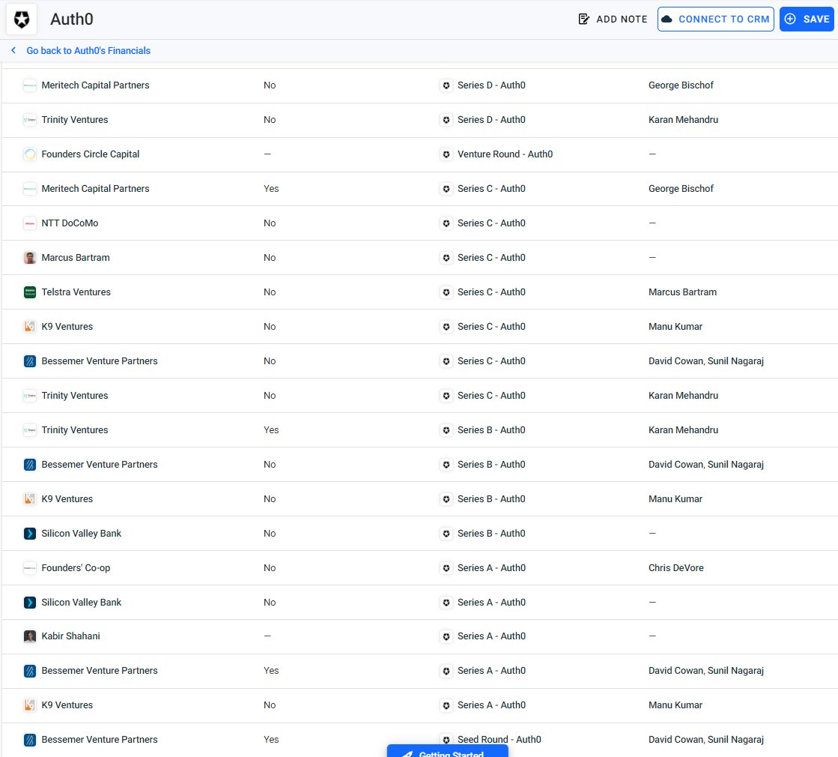
Task: Open Venture Round - Auth0 link
Action: (505, 154)
